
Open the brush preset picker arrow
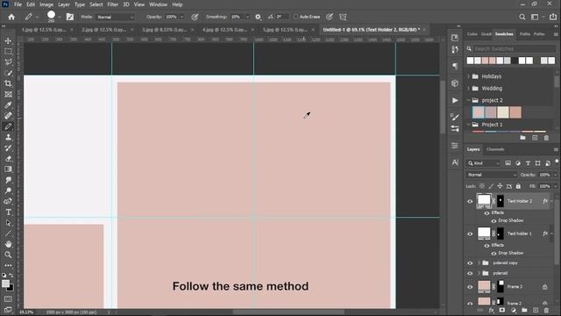click(x=60, y=17)
